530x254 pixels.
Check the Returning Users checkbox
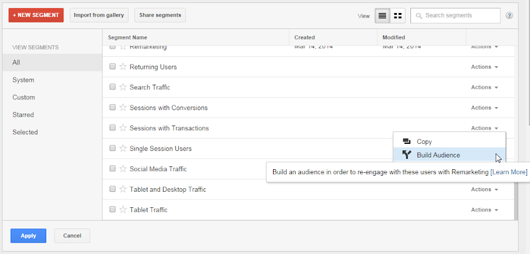click(113, 67)
